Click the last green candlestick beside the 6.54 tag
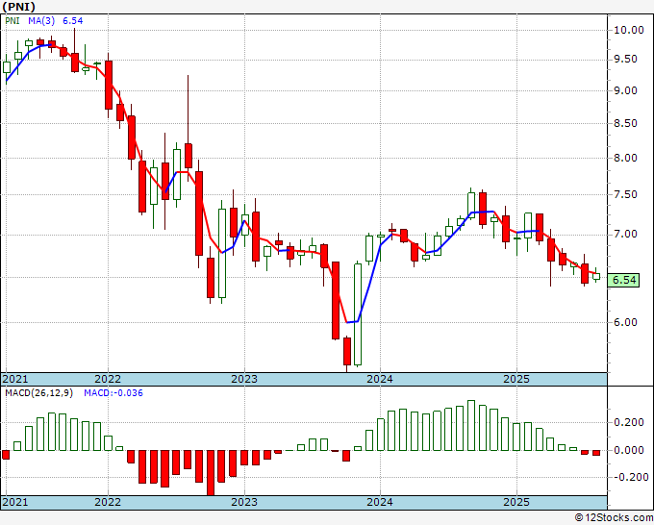This screenshot has width=654, height=525. [x=596, y=276]
